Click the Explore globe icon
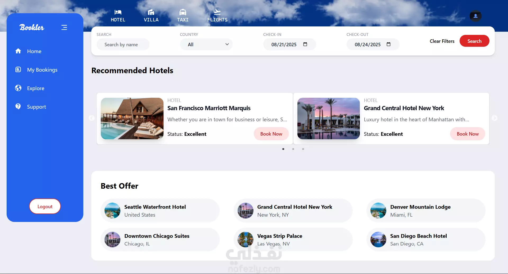Viewport: 508px width, 274px height. pos(18,88)
